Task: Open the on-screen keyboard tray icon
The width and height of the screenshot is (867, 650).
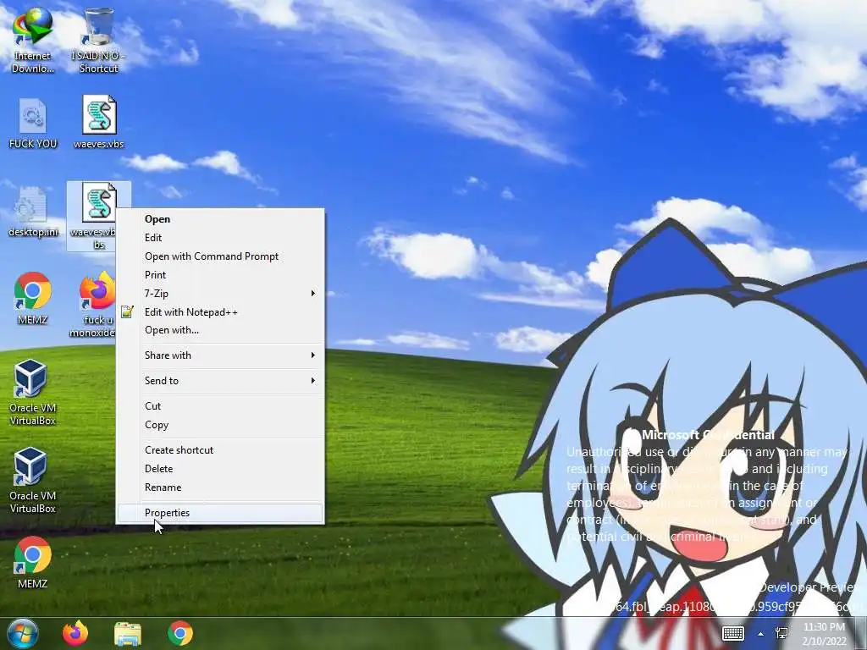Action: coord(733,633)
